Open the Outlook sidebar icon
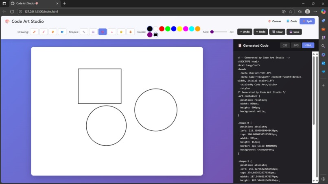The height and width of the screenshot is (184, 328). (324, 63)
